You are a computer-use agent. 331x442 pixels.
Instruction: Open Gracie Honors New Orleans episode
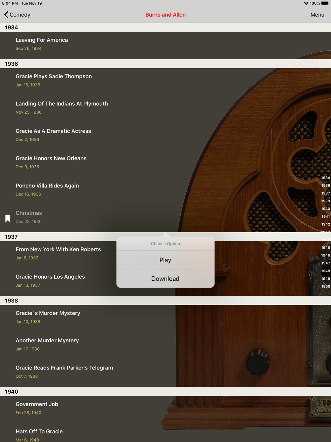(x=165, y=164)
